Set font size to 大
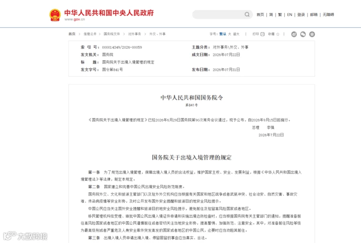 click(x=229, y=34)
